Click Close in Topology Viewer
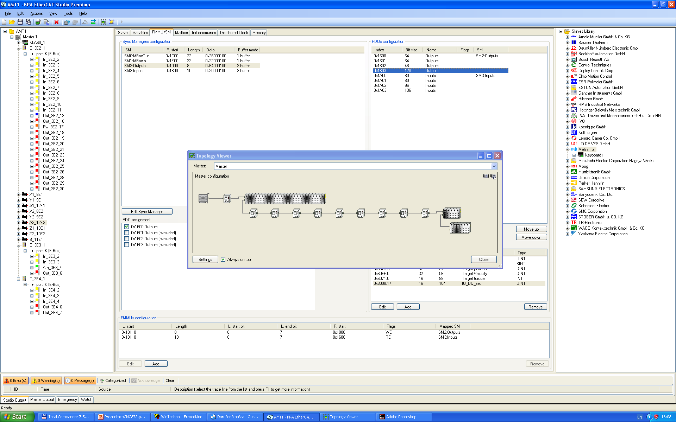Viewport: 676px width, 422px height. point(484,259)
